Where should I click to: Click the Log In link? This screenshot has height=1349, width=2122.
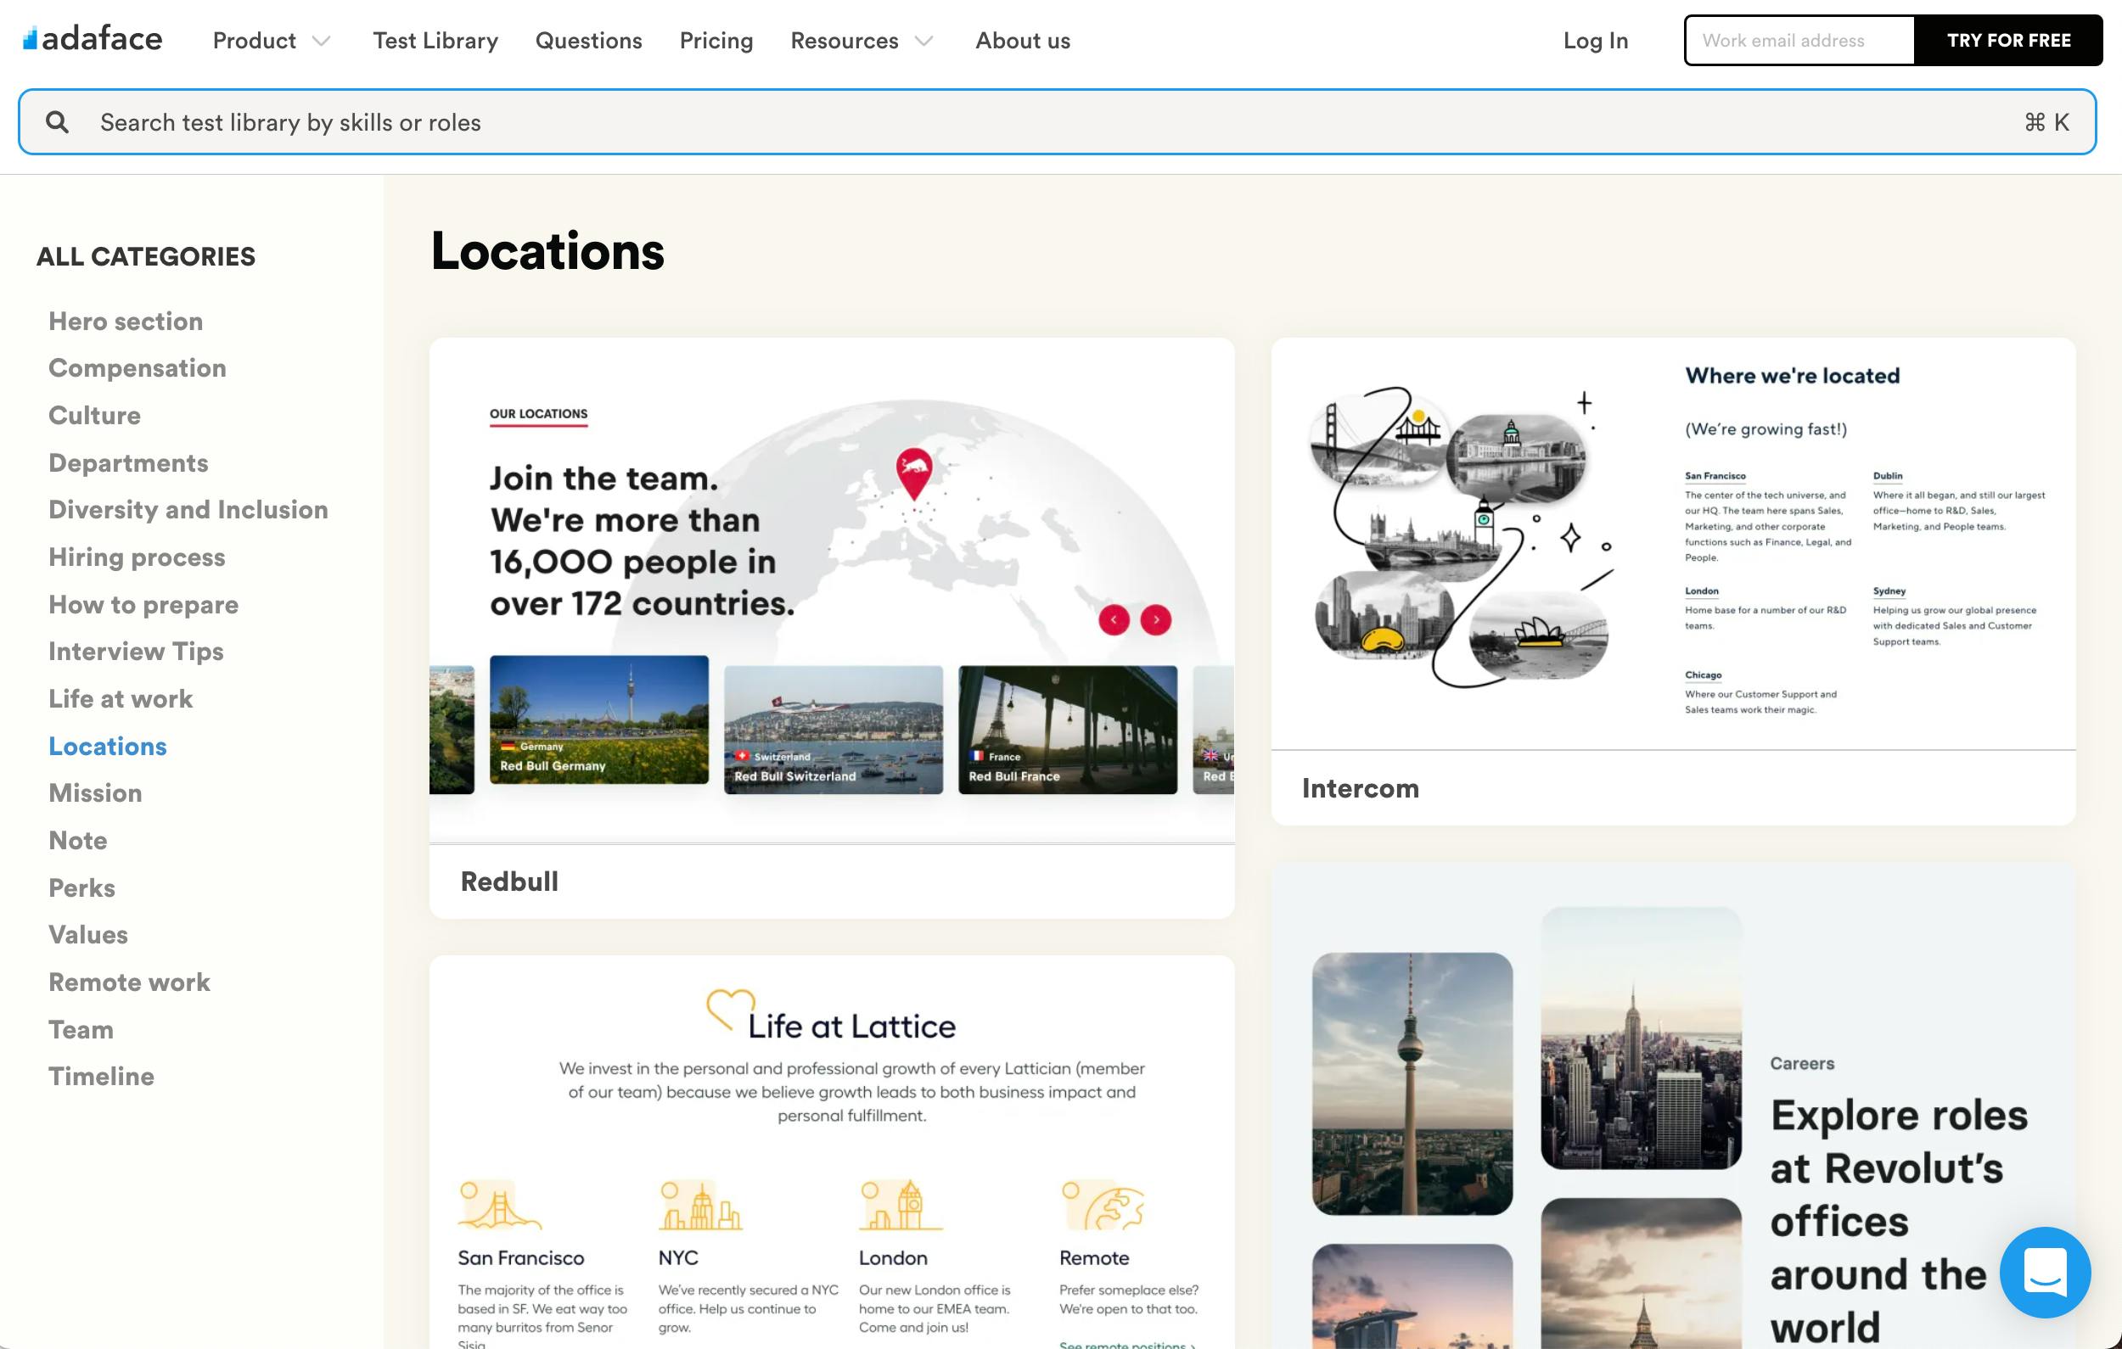(x=1595, y=41)
